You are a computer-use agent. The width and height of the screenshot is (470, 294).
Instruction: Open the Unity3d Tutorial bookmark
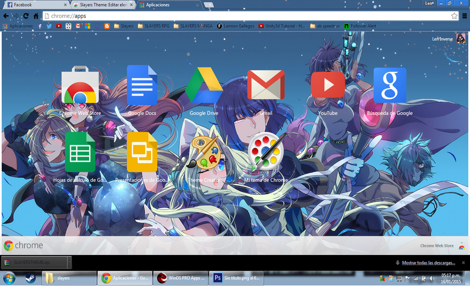(281, 26)
